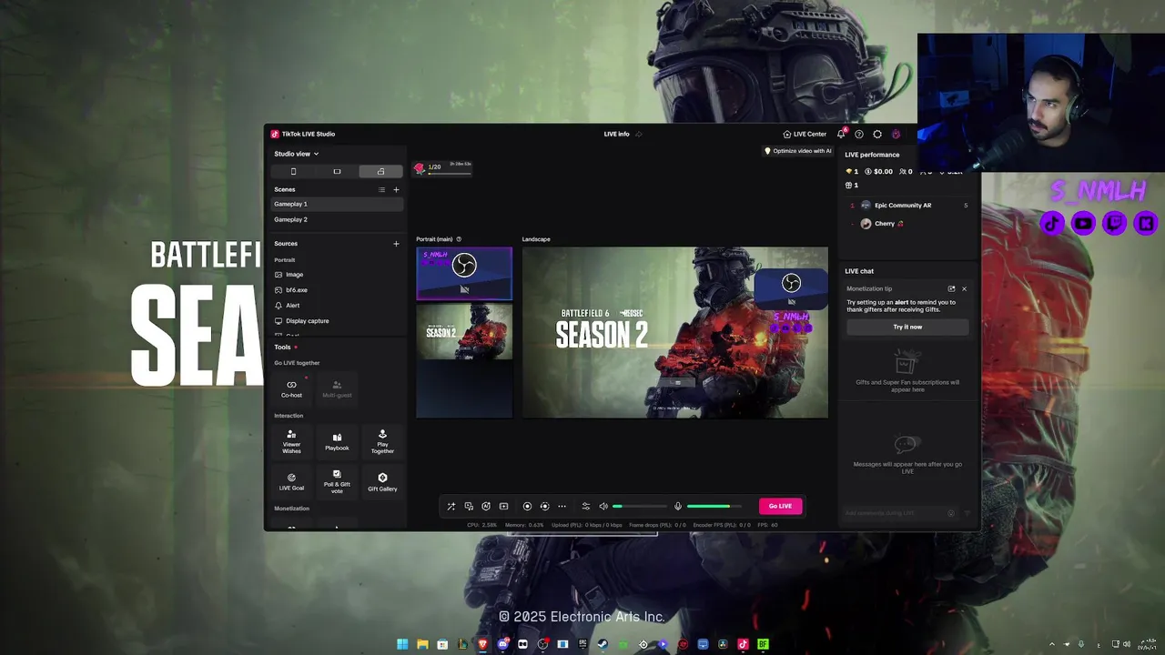Click the Portrait (main) info icon
Viewport: 1165px width, 655px height.
(459, 239)
